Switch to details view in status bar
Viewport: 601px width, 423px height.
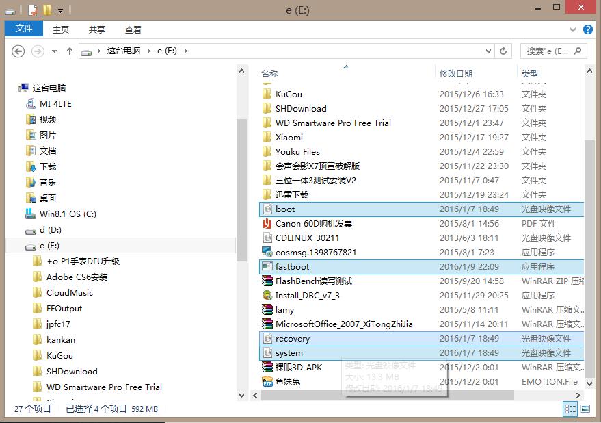(x=570, y=409)
